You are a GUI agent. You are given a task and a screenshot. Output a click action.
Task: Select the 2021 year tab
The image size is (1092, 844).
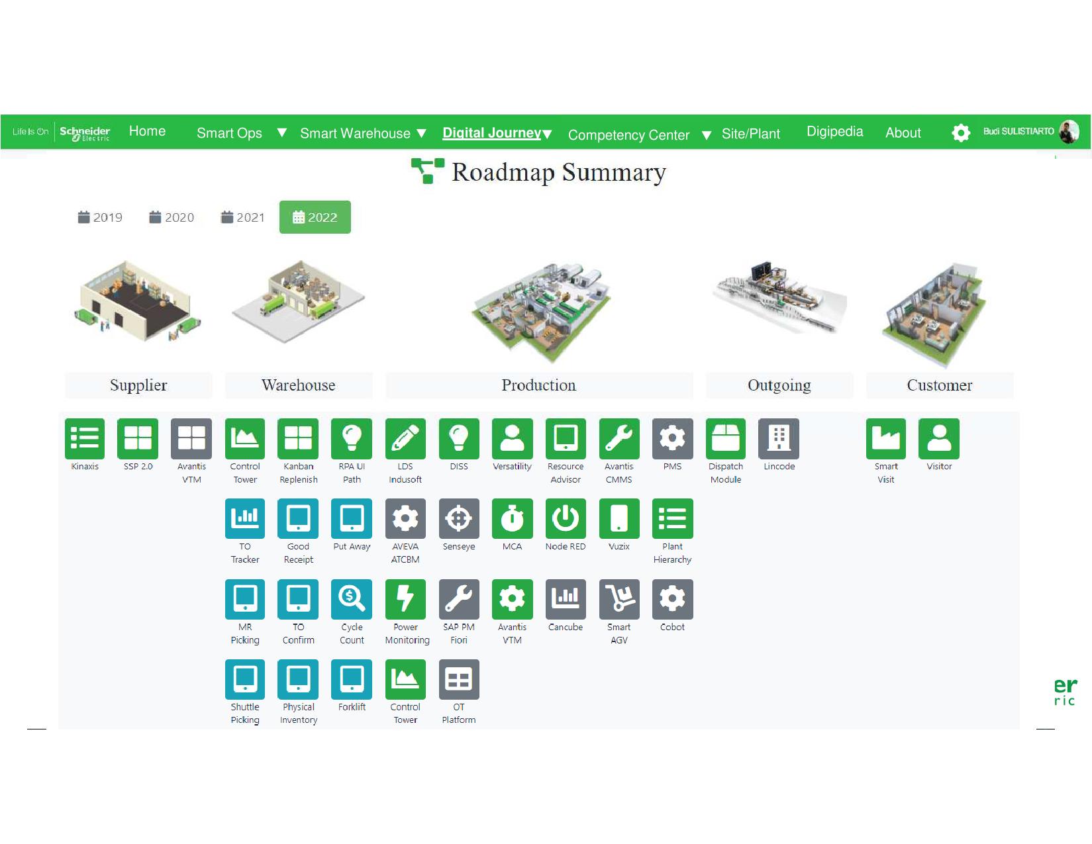click(242, 217)
